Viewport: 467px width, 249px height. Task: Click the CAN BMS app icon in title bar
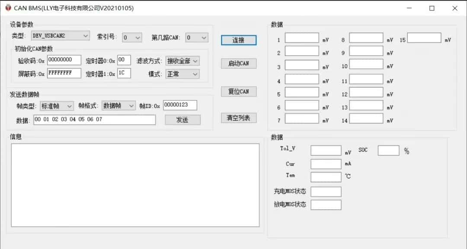click(x=8, y=8)
